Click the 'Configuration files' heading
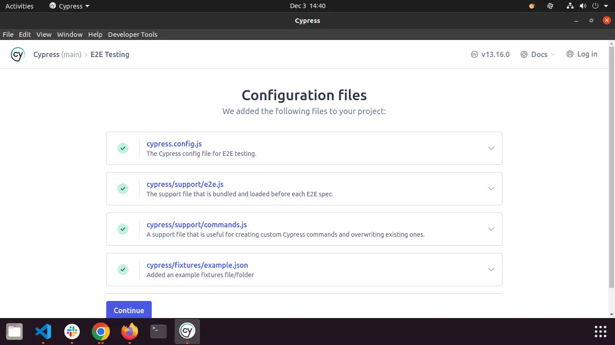 point(304,95)
